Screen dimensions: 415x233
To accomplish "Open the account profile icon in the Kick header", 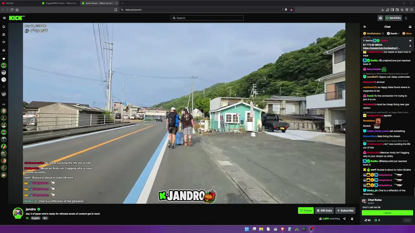I will pos(406,18).
